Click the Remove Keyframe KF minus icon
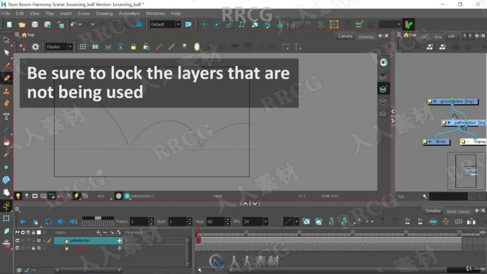 point(344,221)
